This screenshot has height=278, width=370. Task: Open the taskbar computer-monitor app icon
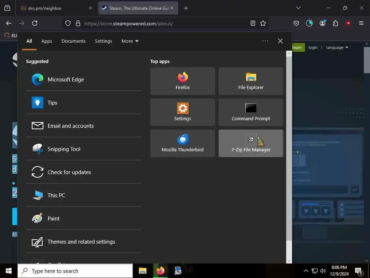click(178, 271)
